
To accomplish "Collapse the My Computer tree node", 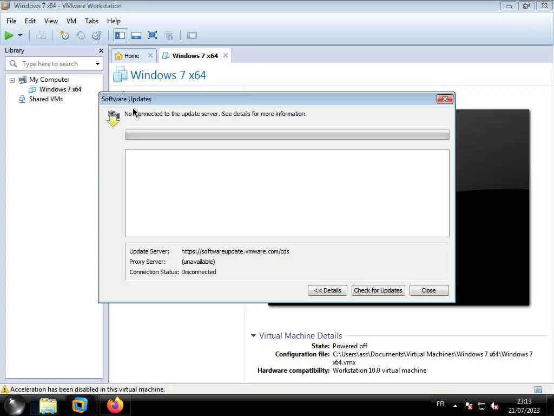I will [x=12, y=80].
